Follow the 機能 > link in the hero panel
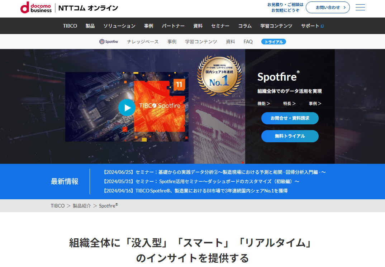The width and height of the screenshot is (385, 267). pyautogui.click(x=264, y=104)
